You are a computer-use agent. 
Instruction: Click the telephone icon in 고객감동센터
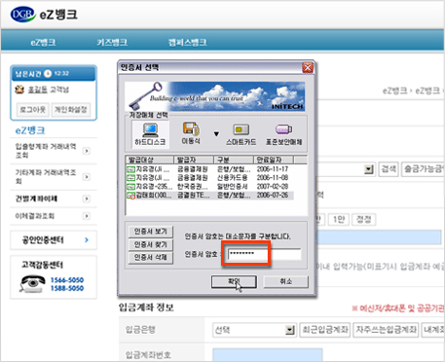point(32,283)
